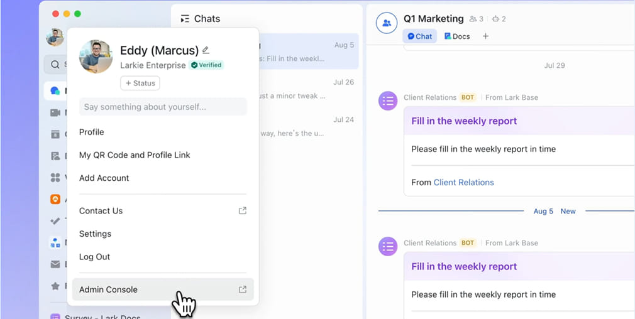Choose Log Out in profile menu
635x319 pixels.
click(94, 257)
